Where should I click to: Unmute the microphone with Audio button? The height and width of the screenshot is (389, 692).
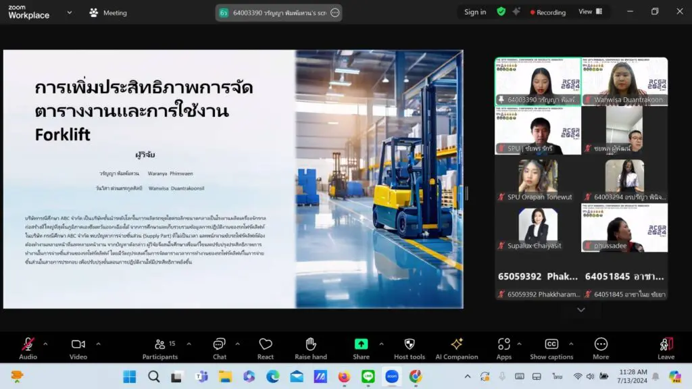(28, 348)
